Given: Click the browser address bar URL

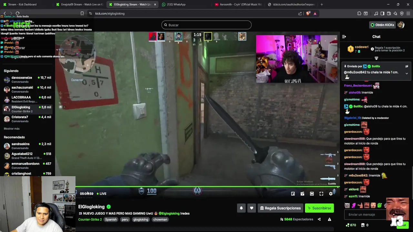Looking at the screenshot, I should pos(110,14).
